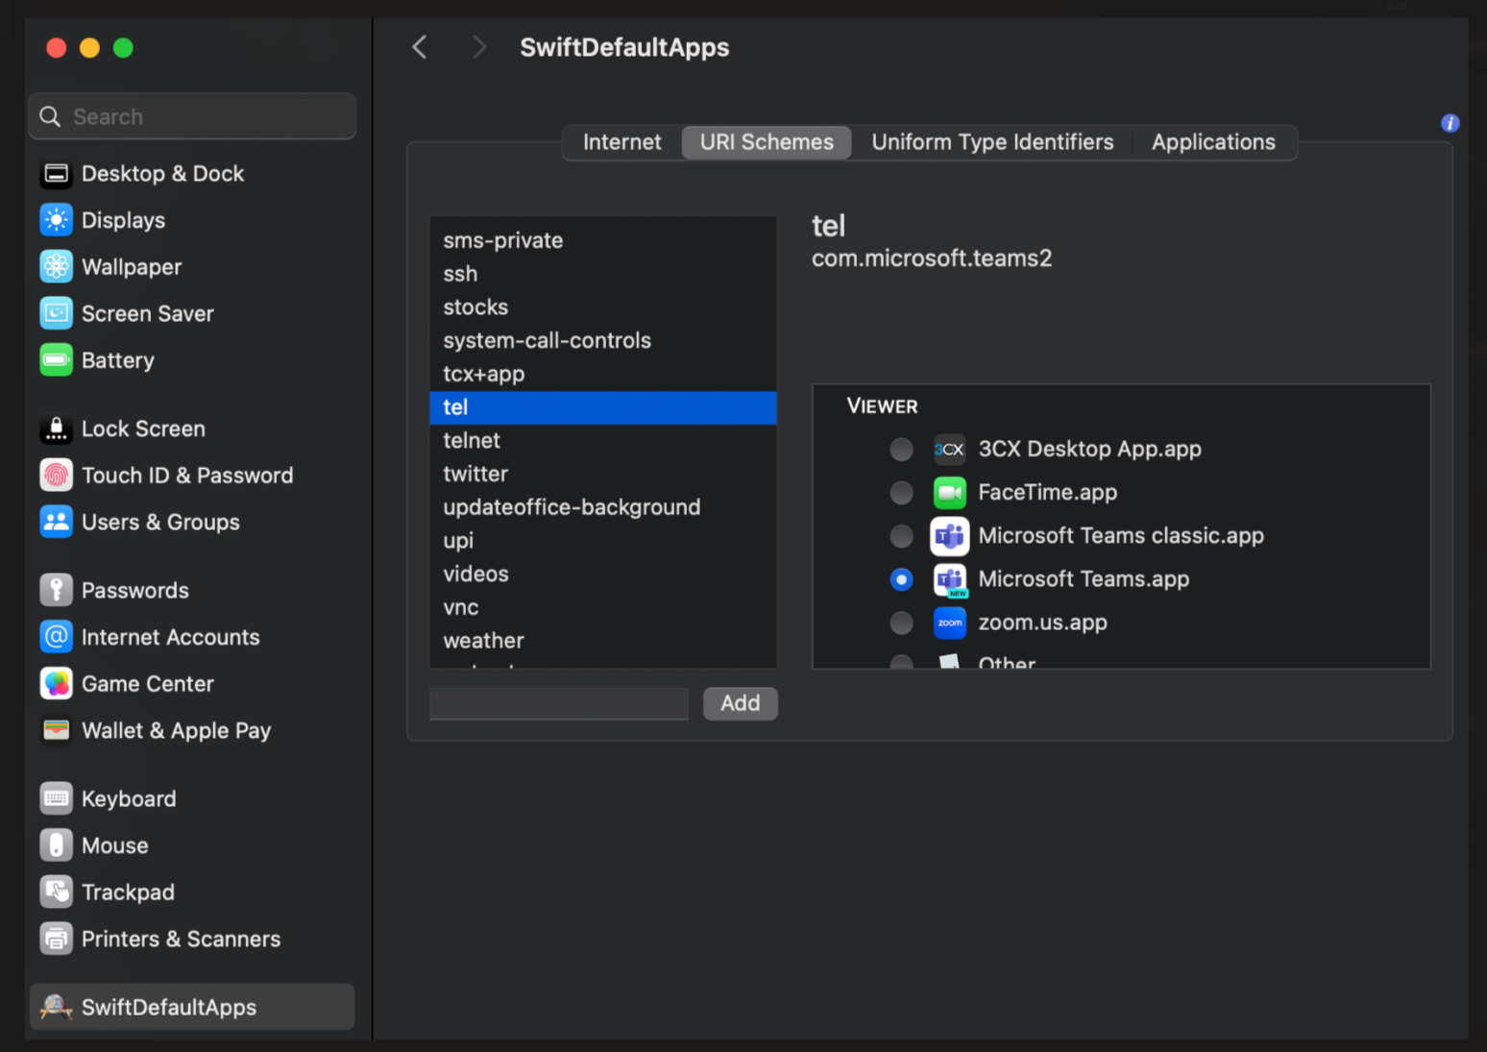The height and width of the screenshot is (1052, 1487).
Task: Click the com.microsoft.teams2 bundle identifier text
Action: coord(932,258)
